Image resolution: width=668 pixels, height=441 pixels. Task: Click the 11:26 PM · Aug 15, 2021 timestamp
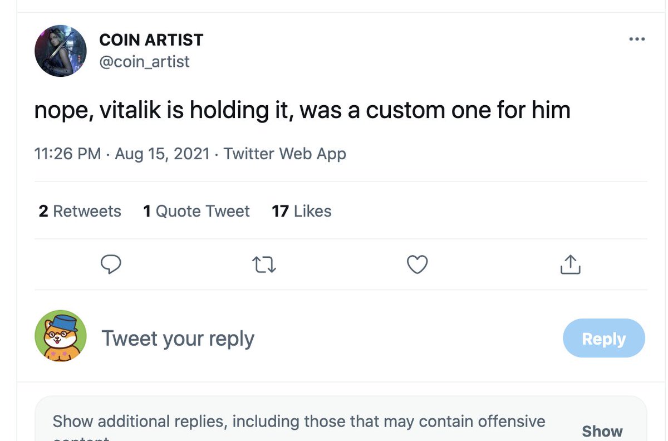(122, 154)
